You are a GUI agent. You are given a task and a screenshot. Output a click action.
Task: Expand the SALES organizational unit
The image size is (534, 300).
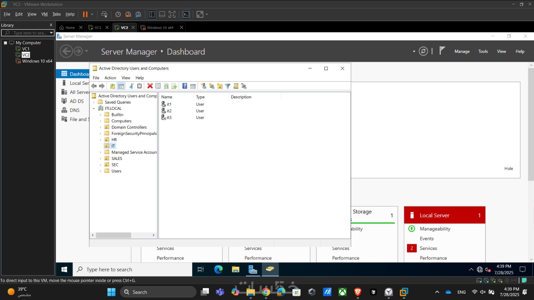(x=100, y=159)
